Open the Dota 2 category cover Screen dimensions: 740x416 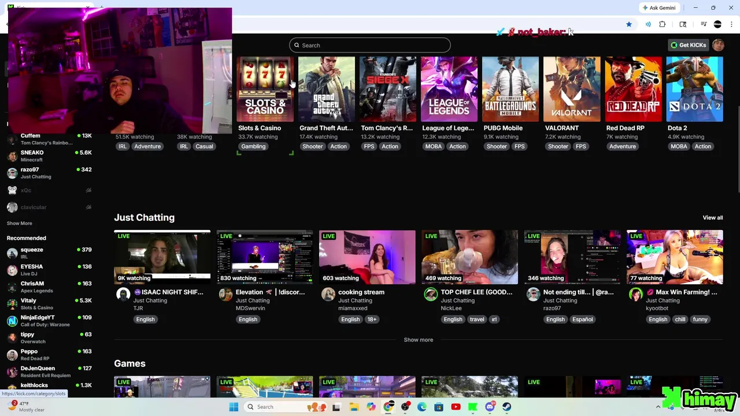[694, 90]
